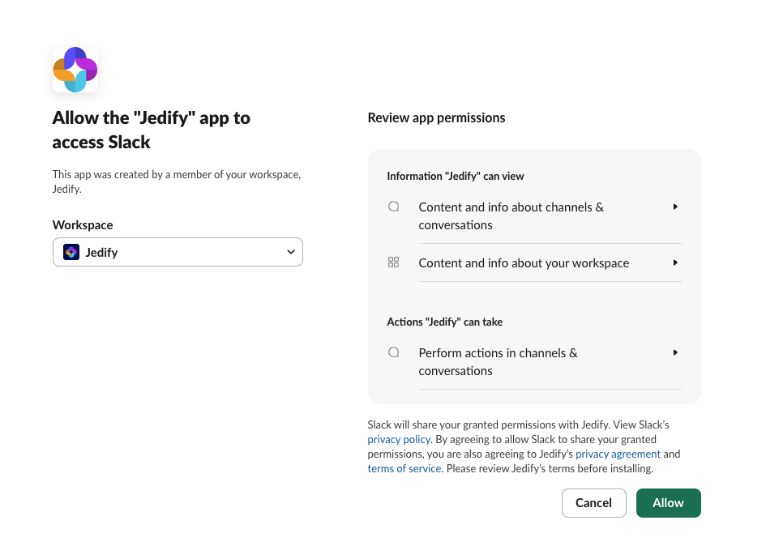The image size is (766, 546).
Task: Click 'Perform actions in channels & conversations' text
Action: 498,362
